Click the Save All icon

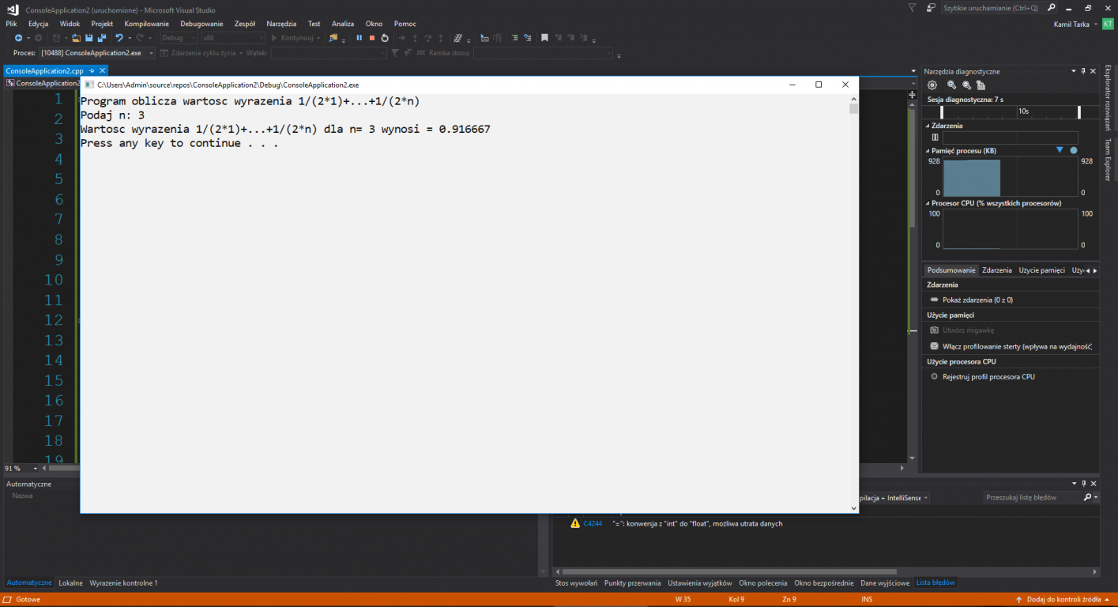pos(102,38)
